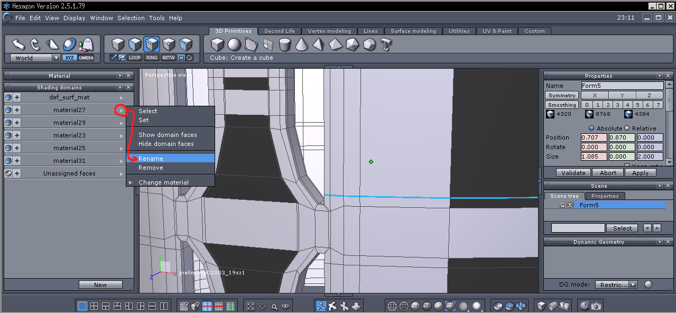This screenshot has height=313, width=676.
Task: Select the Sphere primitive icon
Action: pos(234,44)
